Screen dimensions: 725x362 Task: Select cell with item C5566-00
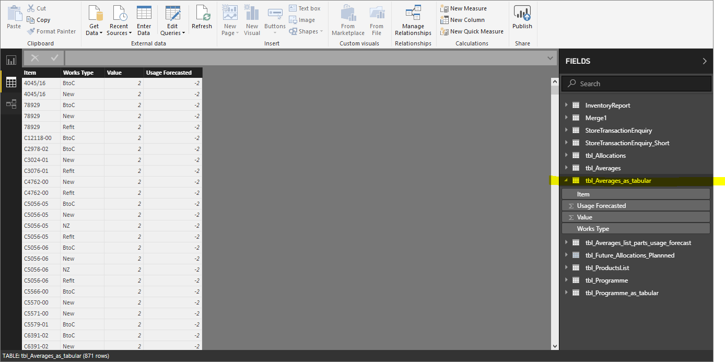point(41,291)
